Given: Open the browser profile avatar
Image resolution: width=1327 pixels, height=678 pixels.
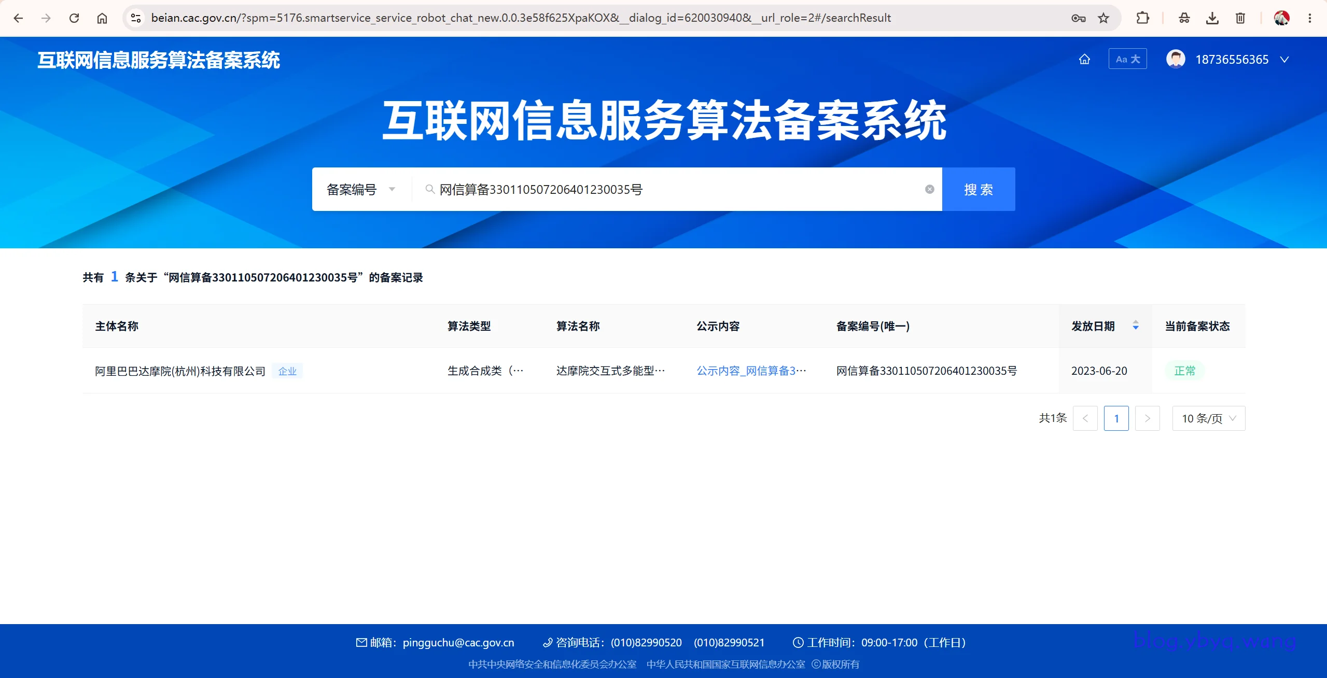Looking at the screenshot, I should pos(1282,18).
